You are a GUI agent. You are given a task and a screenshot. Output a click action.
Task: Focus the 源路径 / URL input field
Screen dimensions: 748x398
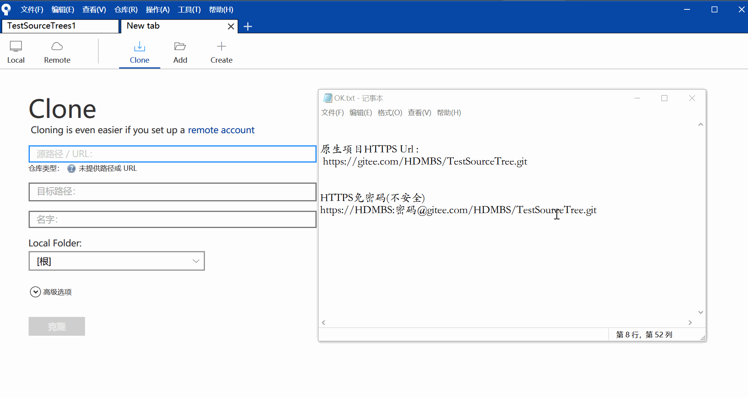pyautogui.click(x=172, y=154)
